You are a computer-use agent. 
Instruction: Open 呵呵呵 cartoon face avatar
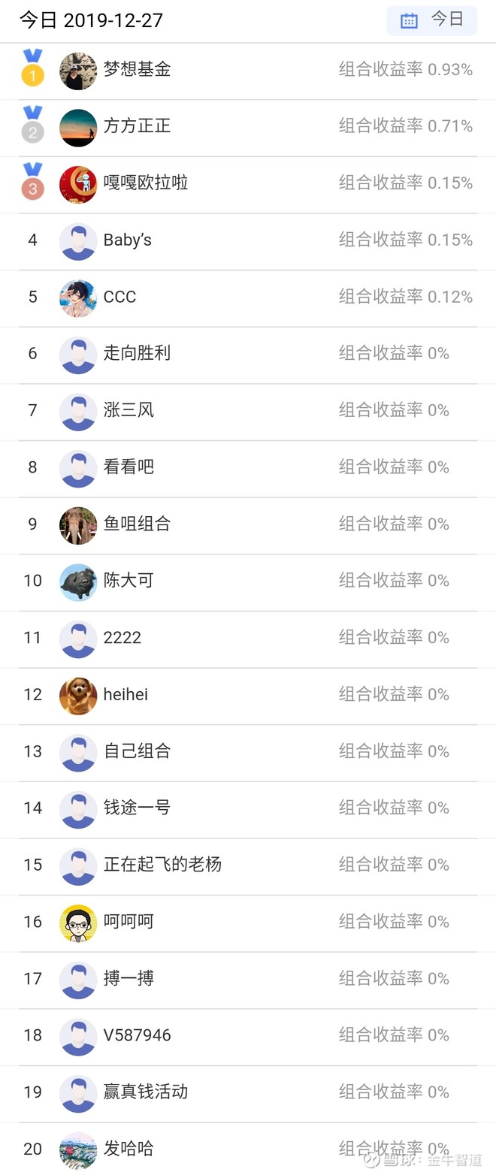pyautogui.click(x=78, y=923)
